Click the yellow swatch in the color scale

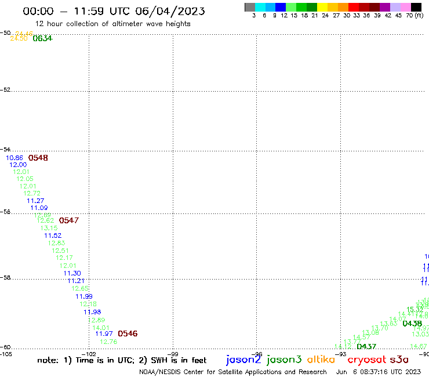[x=322, y=7]
